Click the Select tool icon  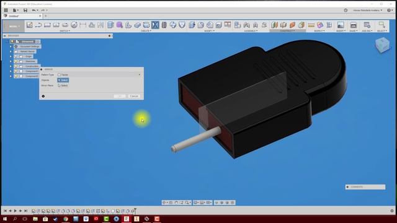click(381, 25)
